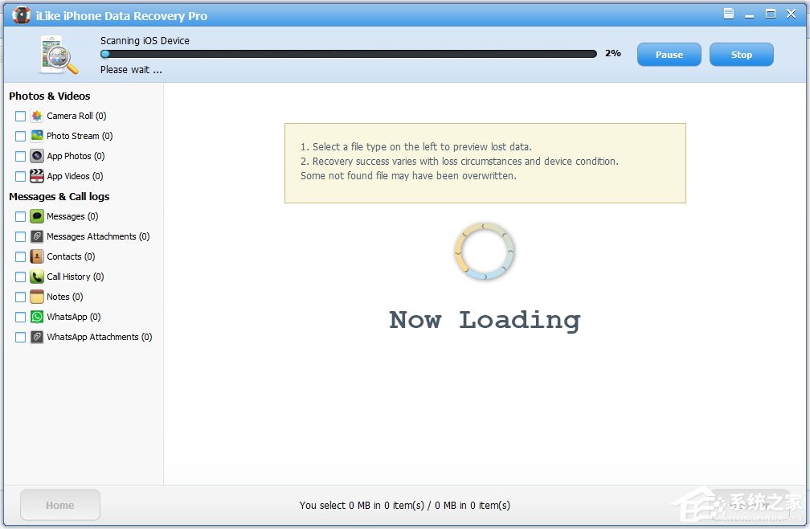The image size is (810, 529).
Task: Select the Messages chat bubble icon
Action: (x=35, y=216)
